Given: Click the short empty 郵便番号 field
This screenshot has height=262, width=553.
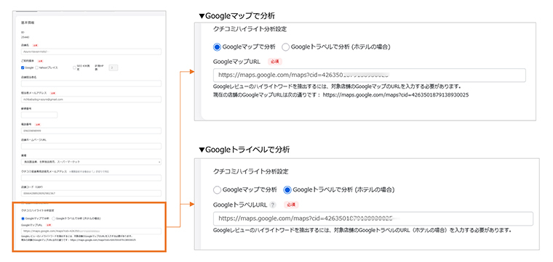Looking at the screenshot, I should (x=39, y=115).
